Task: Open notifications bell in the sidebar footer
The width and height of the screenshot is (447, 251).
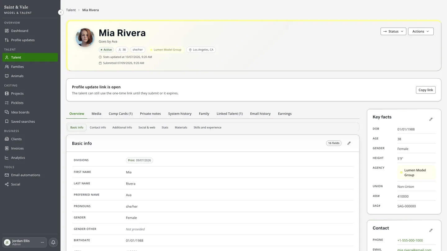Action: [x=53, y=242]
